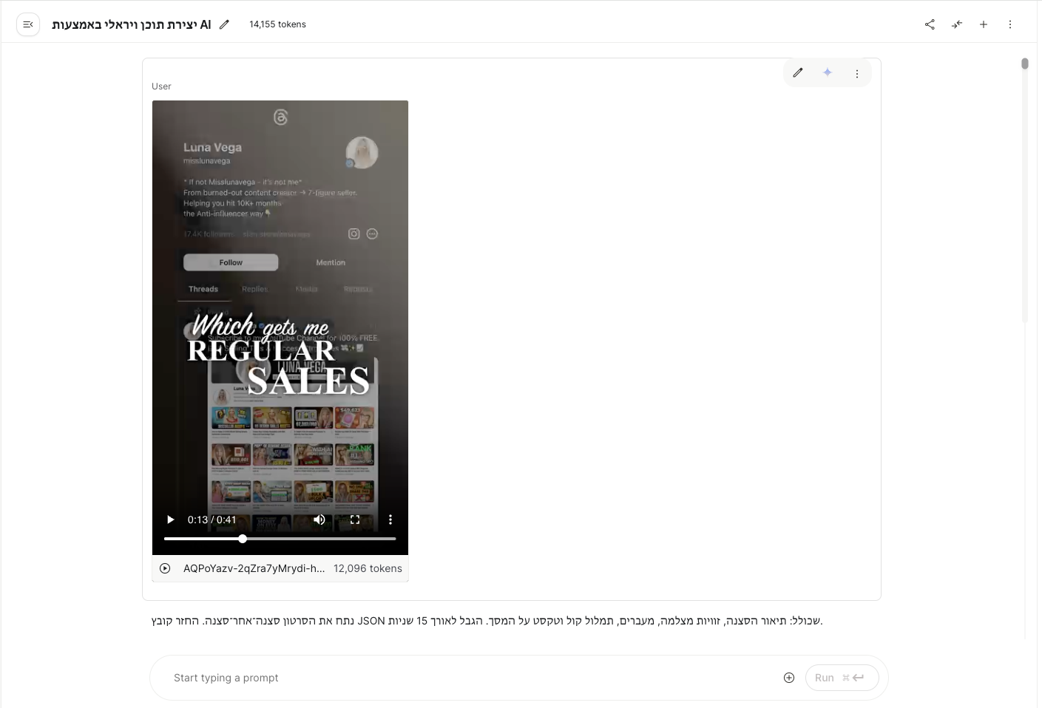Click the AQPoYazv attachment filename

tap(254, 568)
